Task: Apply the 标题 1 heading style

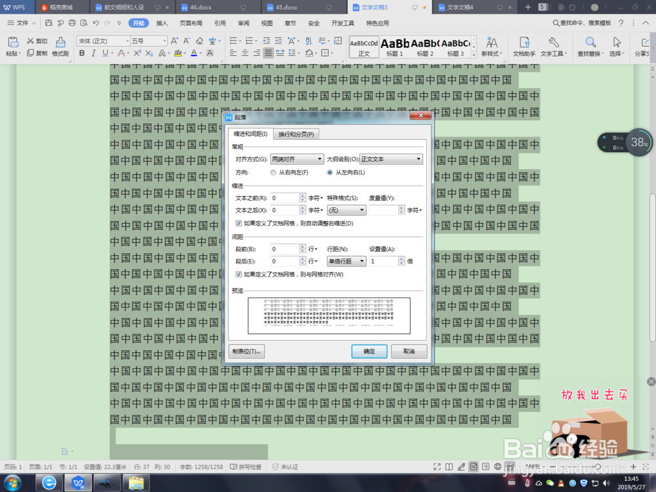Action: coord(394,47)
